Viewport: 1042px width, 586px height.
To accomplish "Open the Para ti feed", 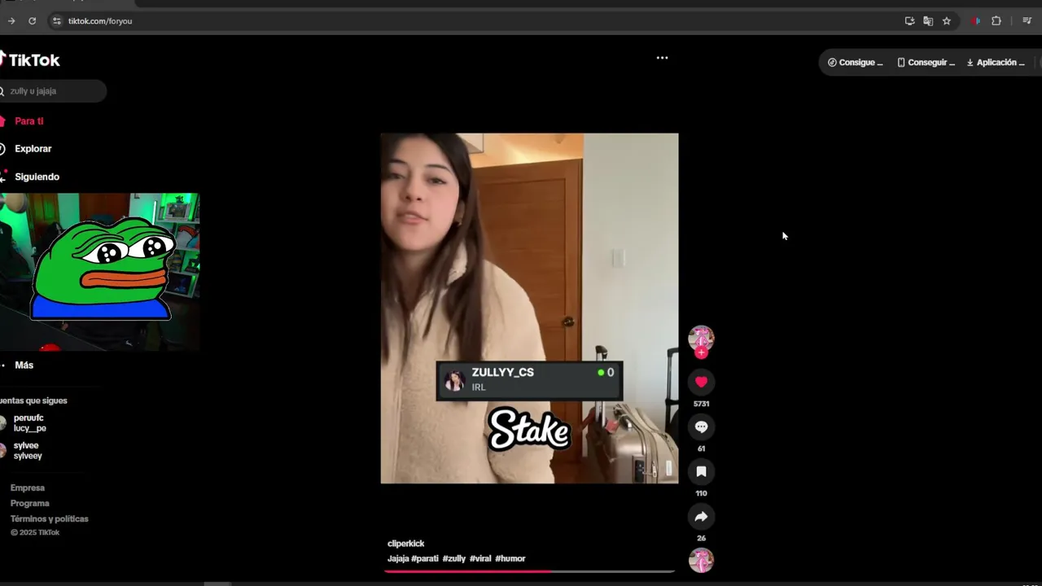I will click(29, 121).
